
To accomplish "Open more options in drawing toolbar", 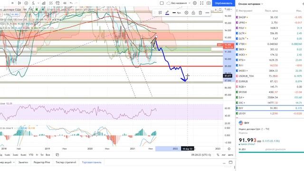I will (x=207, y=13).
